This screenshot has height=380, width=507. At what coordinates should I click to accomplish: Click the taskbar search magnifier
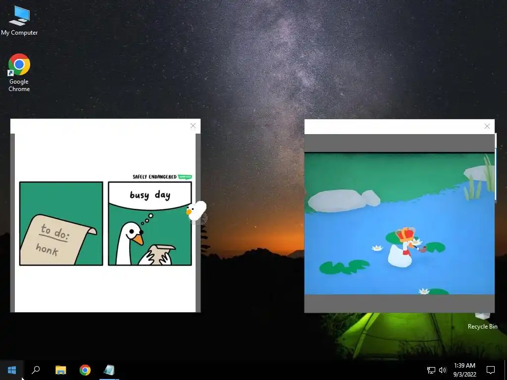[36, 370]
